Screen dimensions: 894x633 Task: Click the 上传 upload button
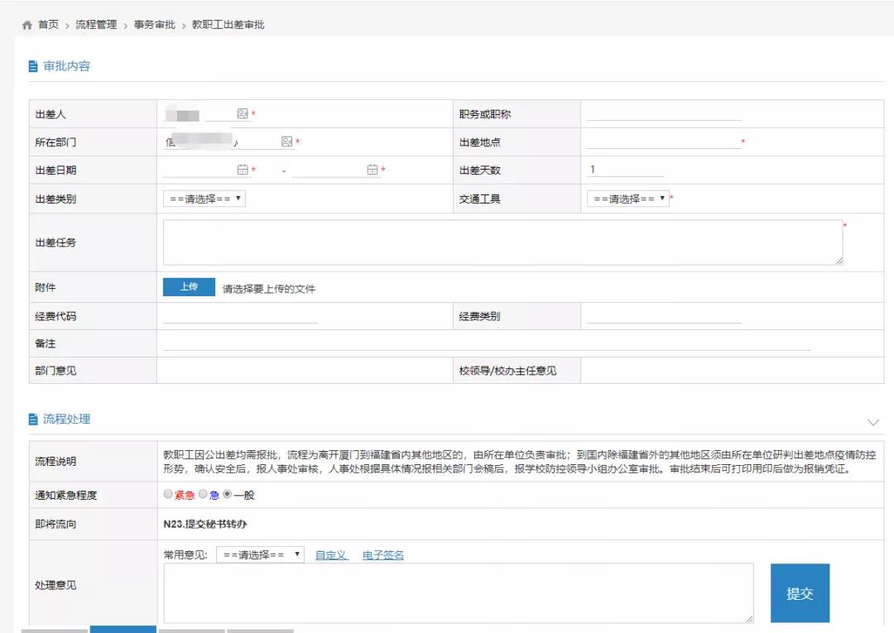[x=189, y=287]
